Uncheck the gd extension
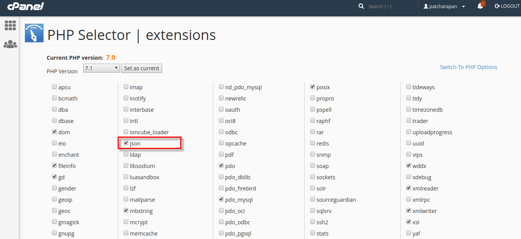The height and width of the screenshot is (239, 521). [54, 177]
